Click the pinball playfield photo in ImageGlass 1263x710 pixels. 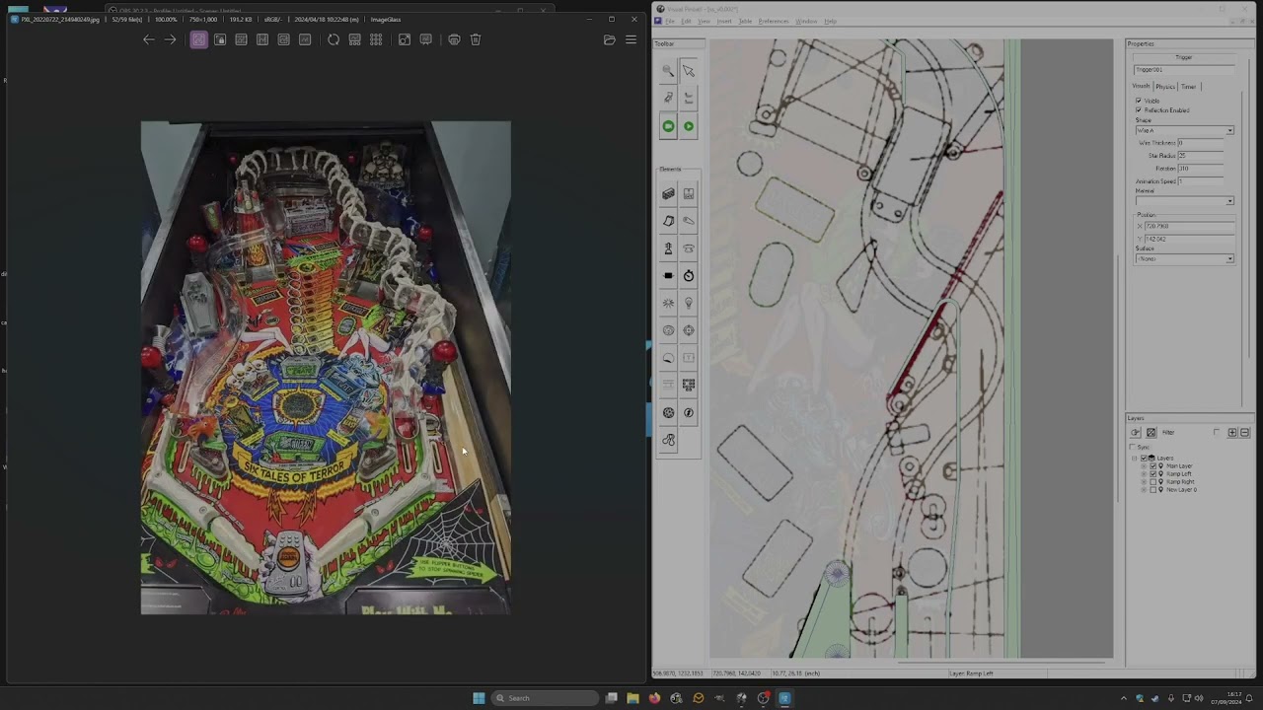pyautogui.click(x=326, y=368)
